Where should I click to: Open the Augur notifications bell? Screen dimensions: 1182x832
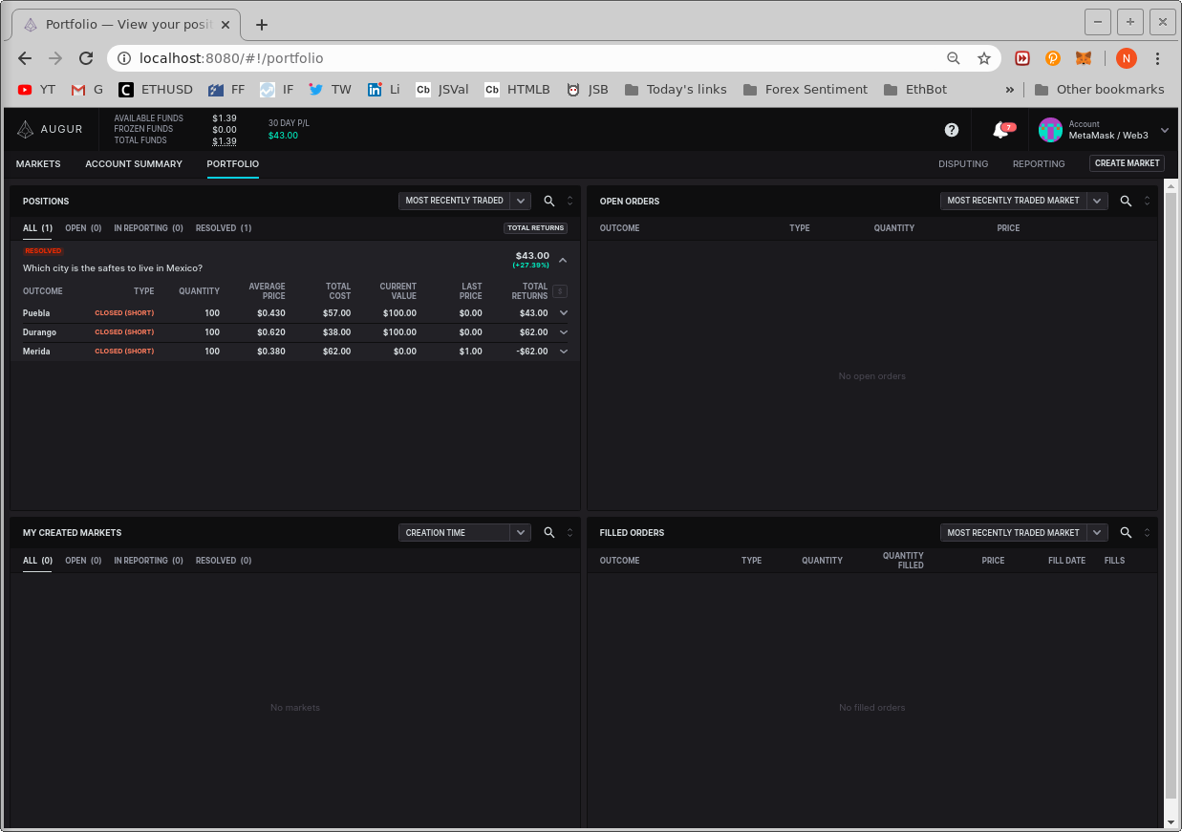999,130
